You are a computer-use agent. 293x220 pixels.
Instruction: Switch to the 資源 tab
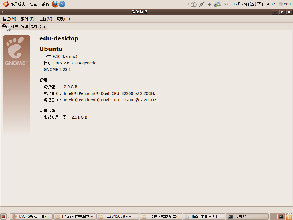[25, 26]
